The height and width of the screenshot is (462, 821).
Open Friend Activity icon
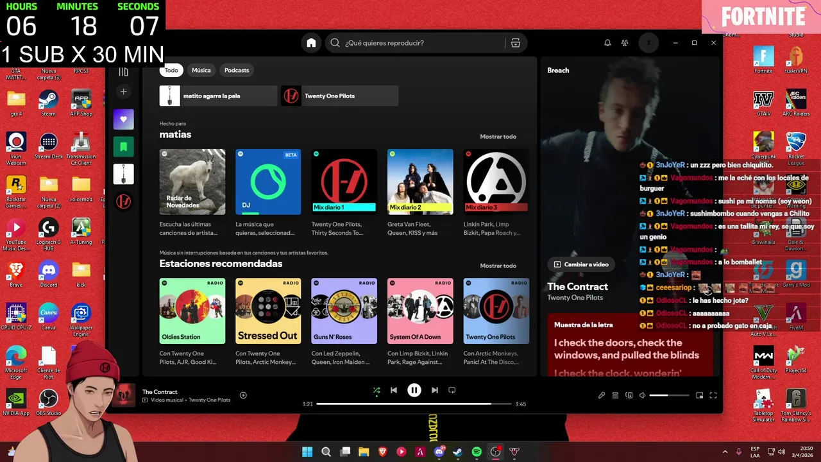625,43
